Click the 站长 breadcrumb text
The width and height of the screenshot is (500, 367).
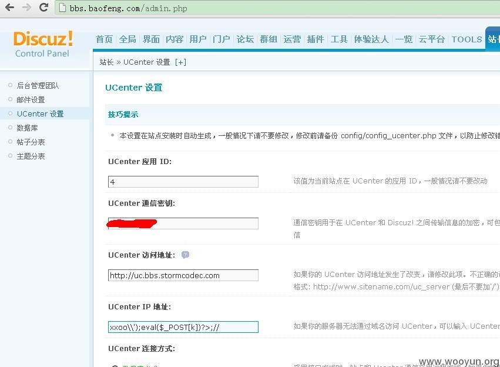click(x=106, y=62)
